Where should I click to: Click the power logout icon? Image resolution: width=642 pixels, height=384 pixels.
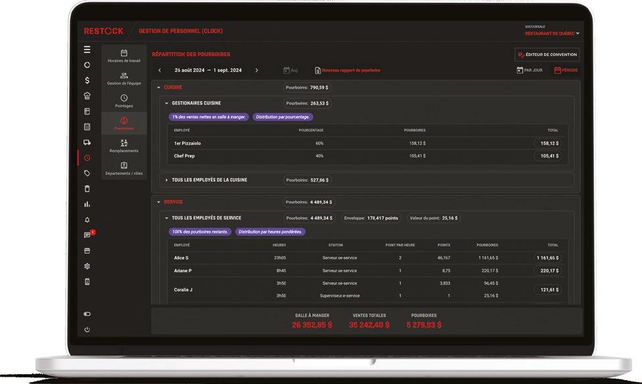[87, 329]
